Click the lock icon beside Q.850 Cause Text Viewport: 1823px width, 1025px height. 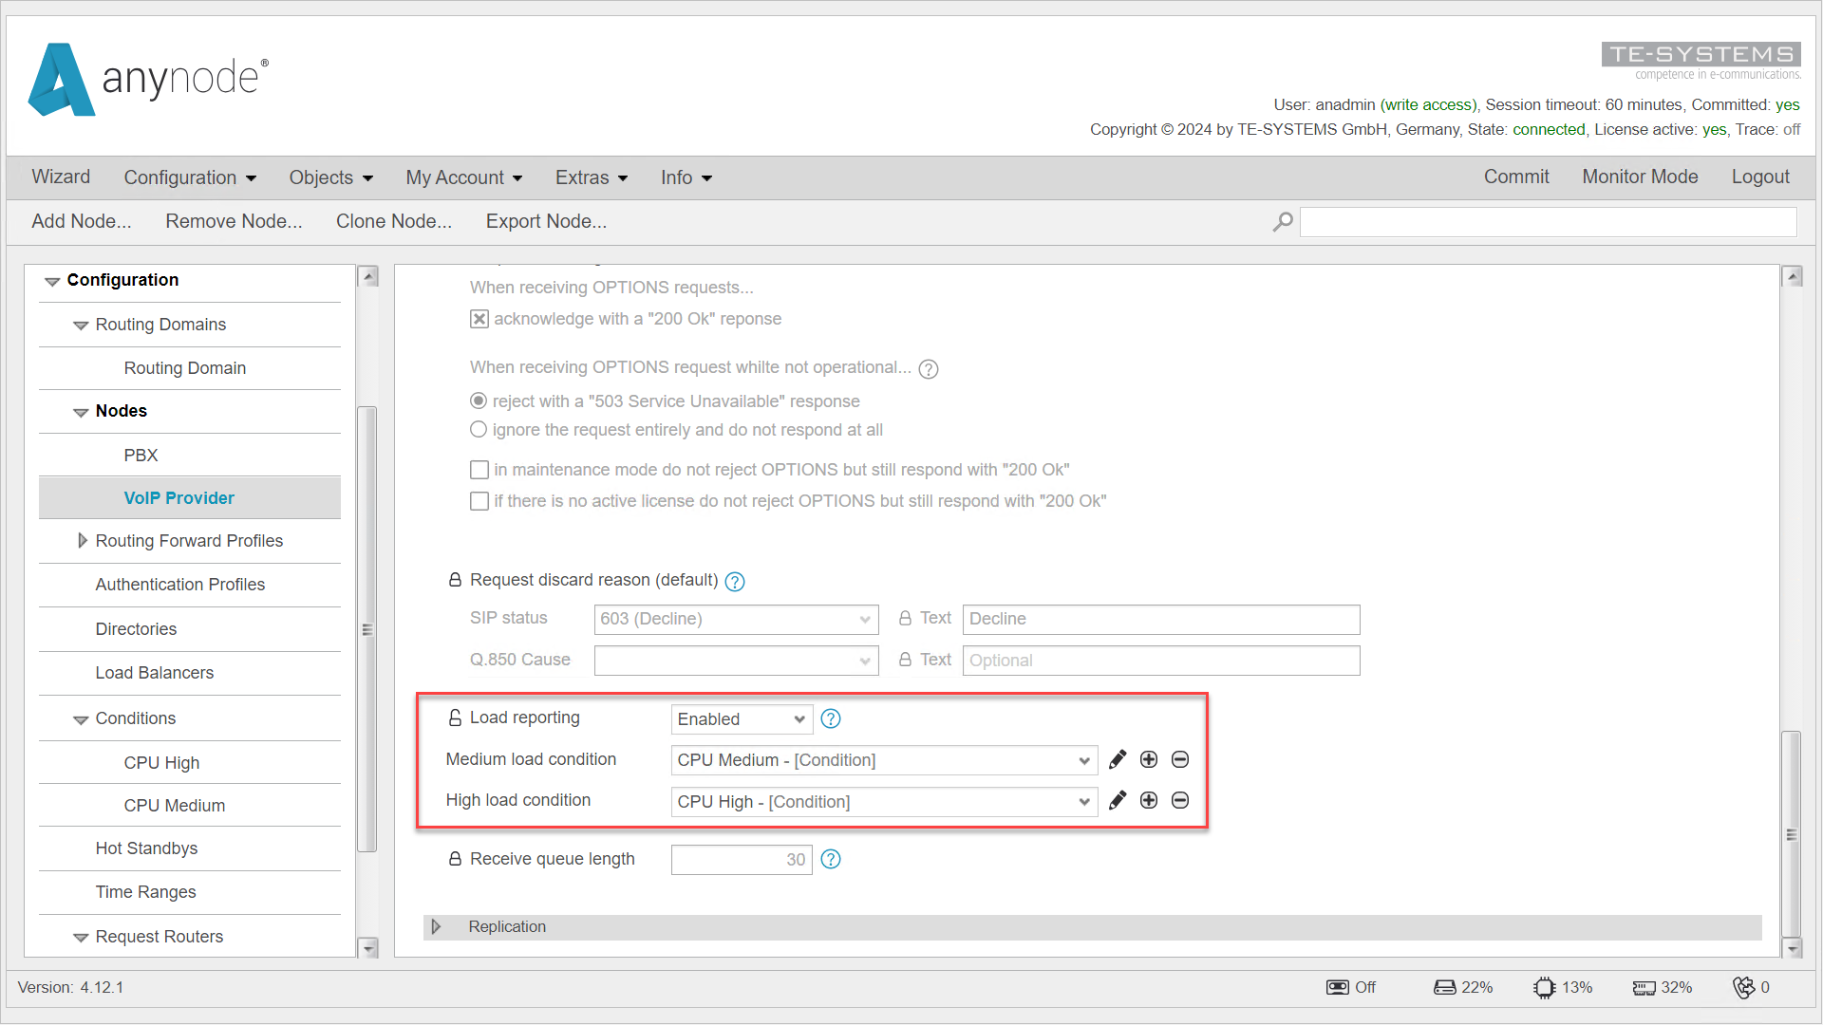905,660
